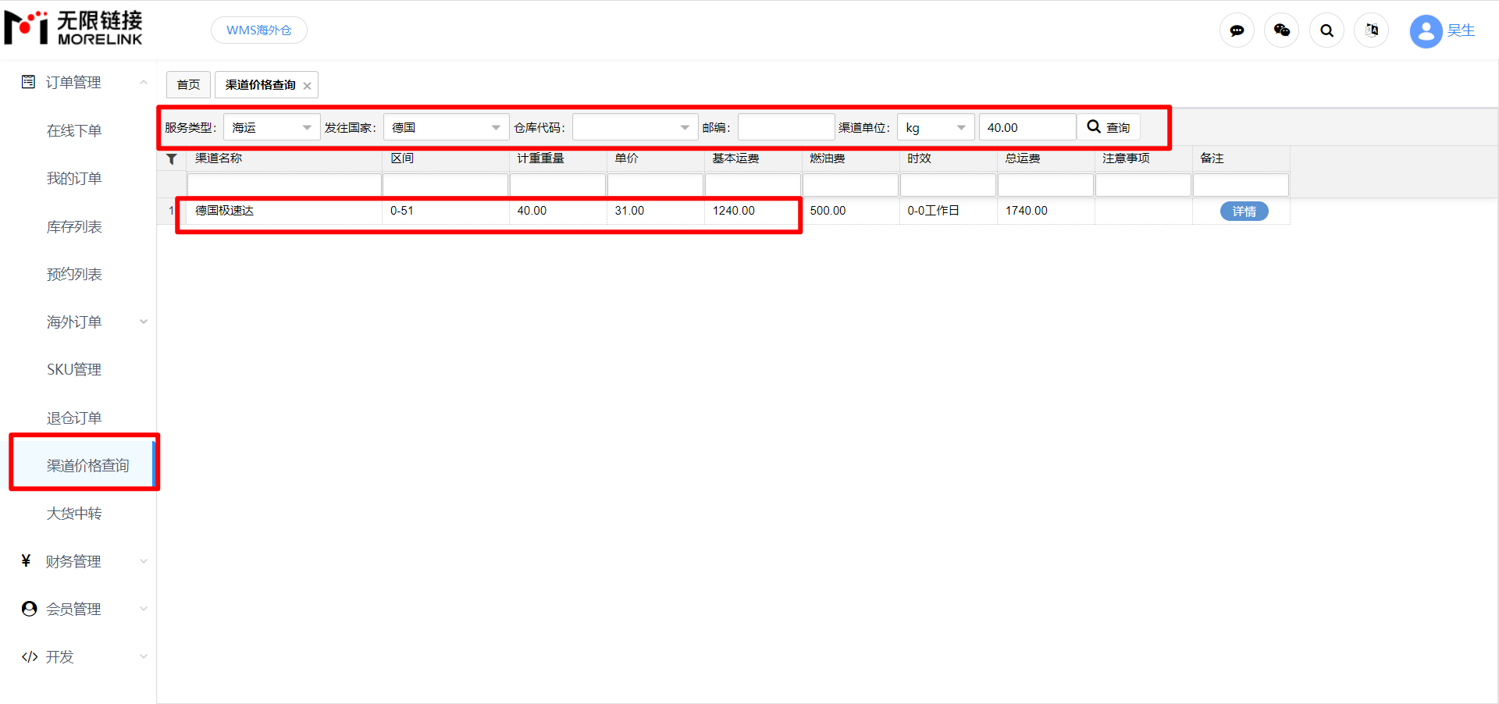Image resolution: width=1499 pixels, height=704 pixels.
Task: Expand the 财务管理 menu section
Action: [x=144, y=561]
